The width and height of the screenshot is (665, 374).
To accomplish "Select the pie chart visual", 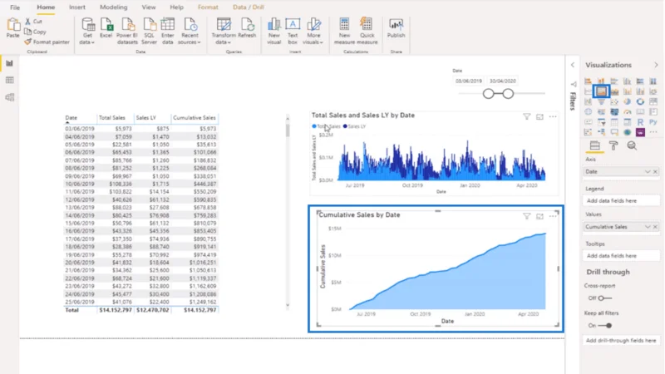I will click(x=628, y=101).
